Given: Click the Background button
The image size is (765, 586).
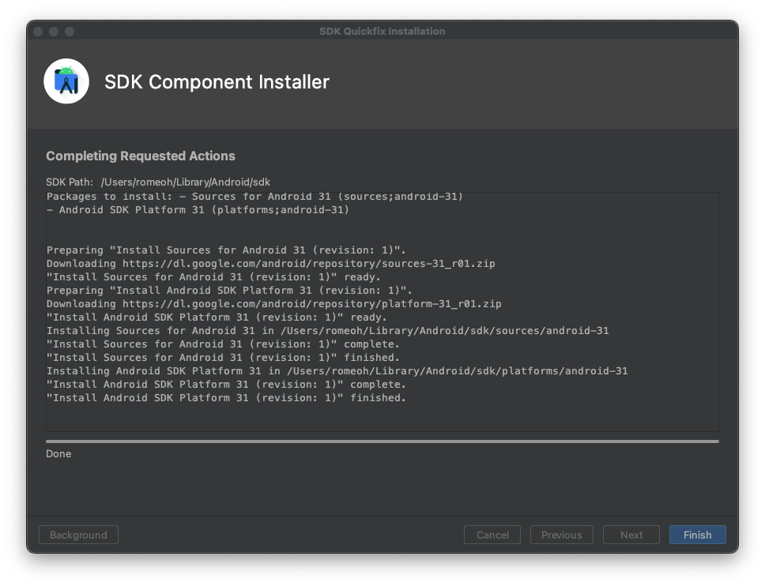Looking at the screenshot, I should (x=78, y=535).
